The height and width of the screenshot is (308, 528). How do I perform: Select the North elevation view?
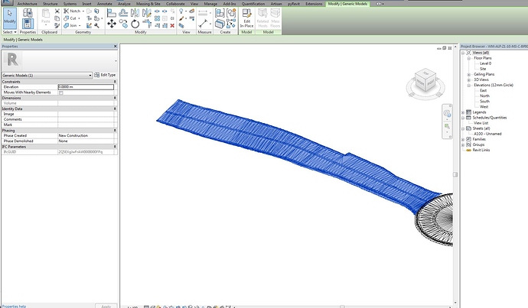(x=484, y=96)
